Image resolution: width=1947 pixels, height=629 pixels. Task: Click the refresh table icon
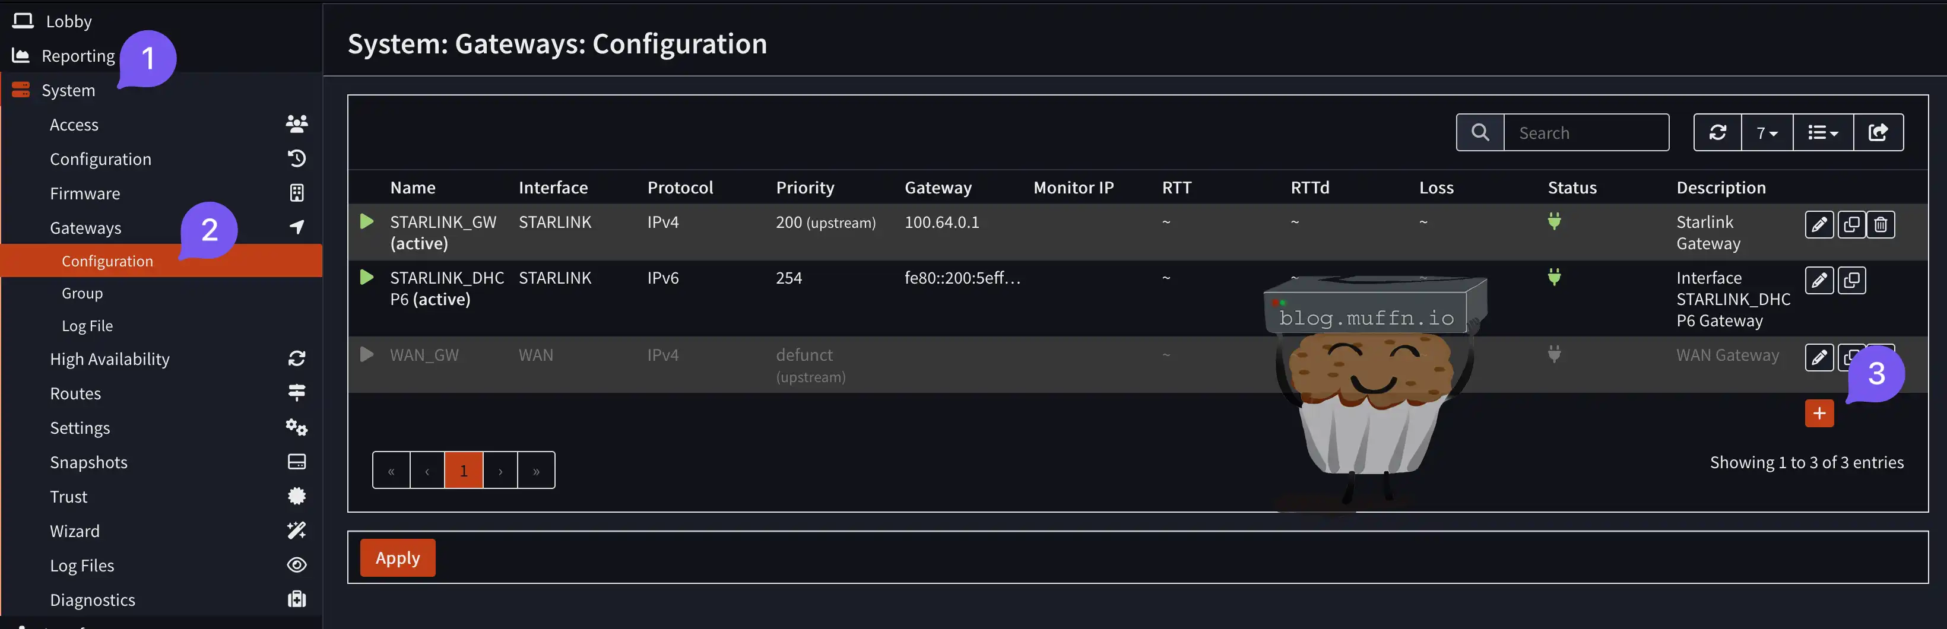click(x=1717, y=133)
